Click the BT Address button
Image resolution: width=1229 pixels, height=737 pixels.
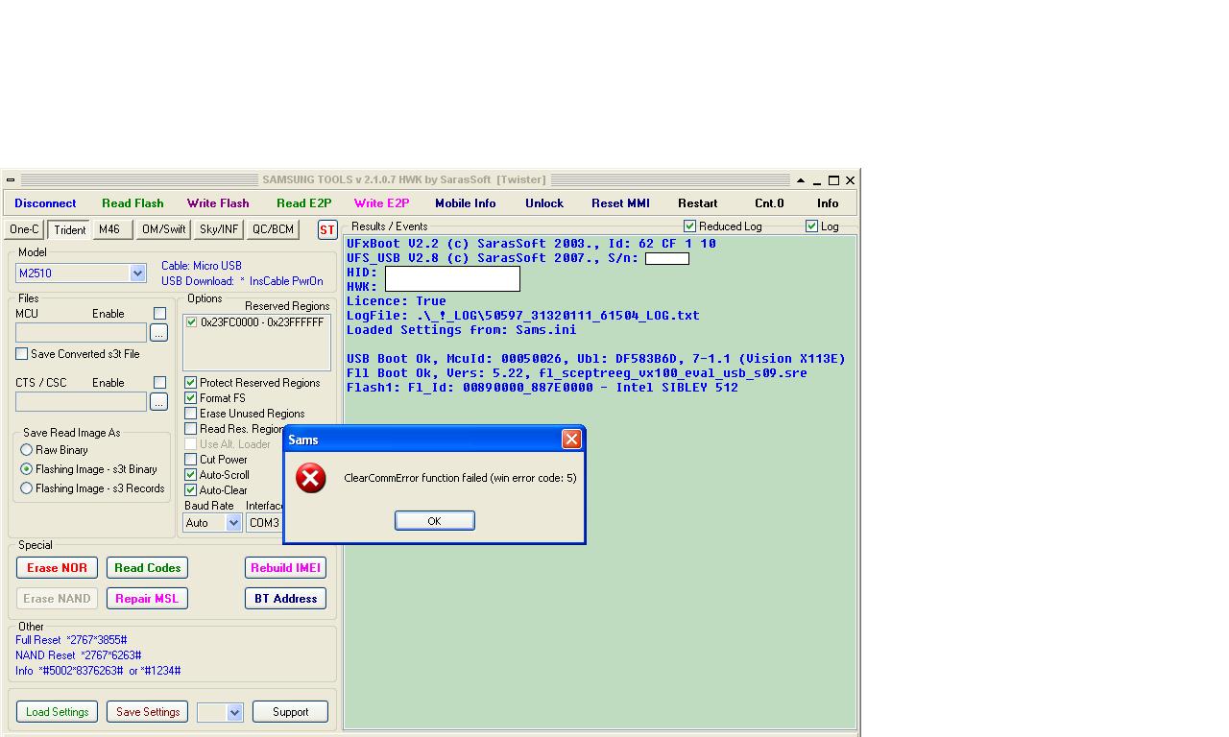[285, 599]
